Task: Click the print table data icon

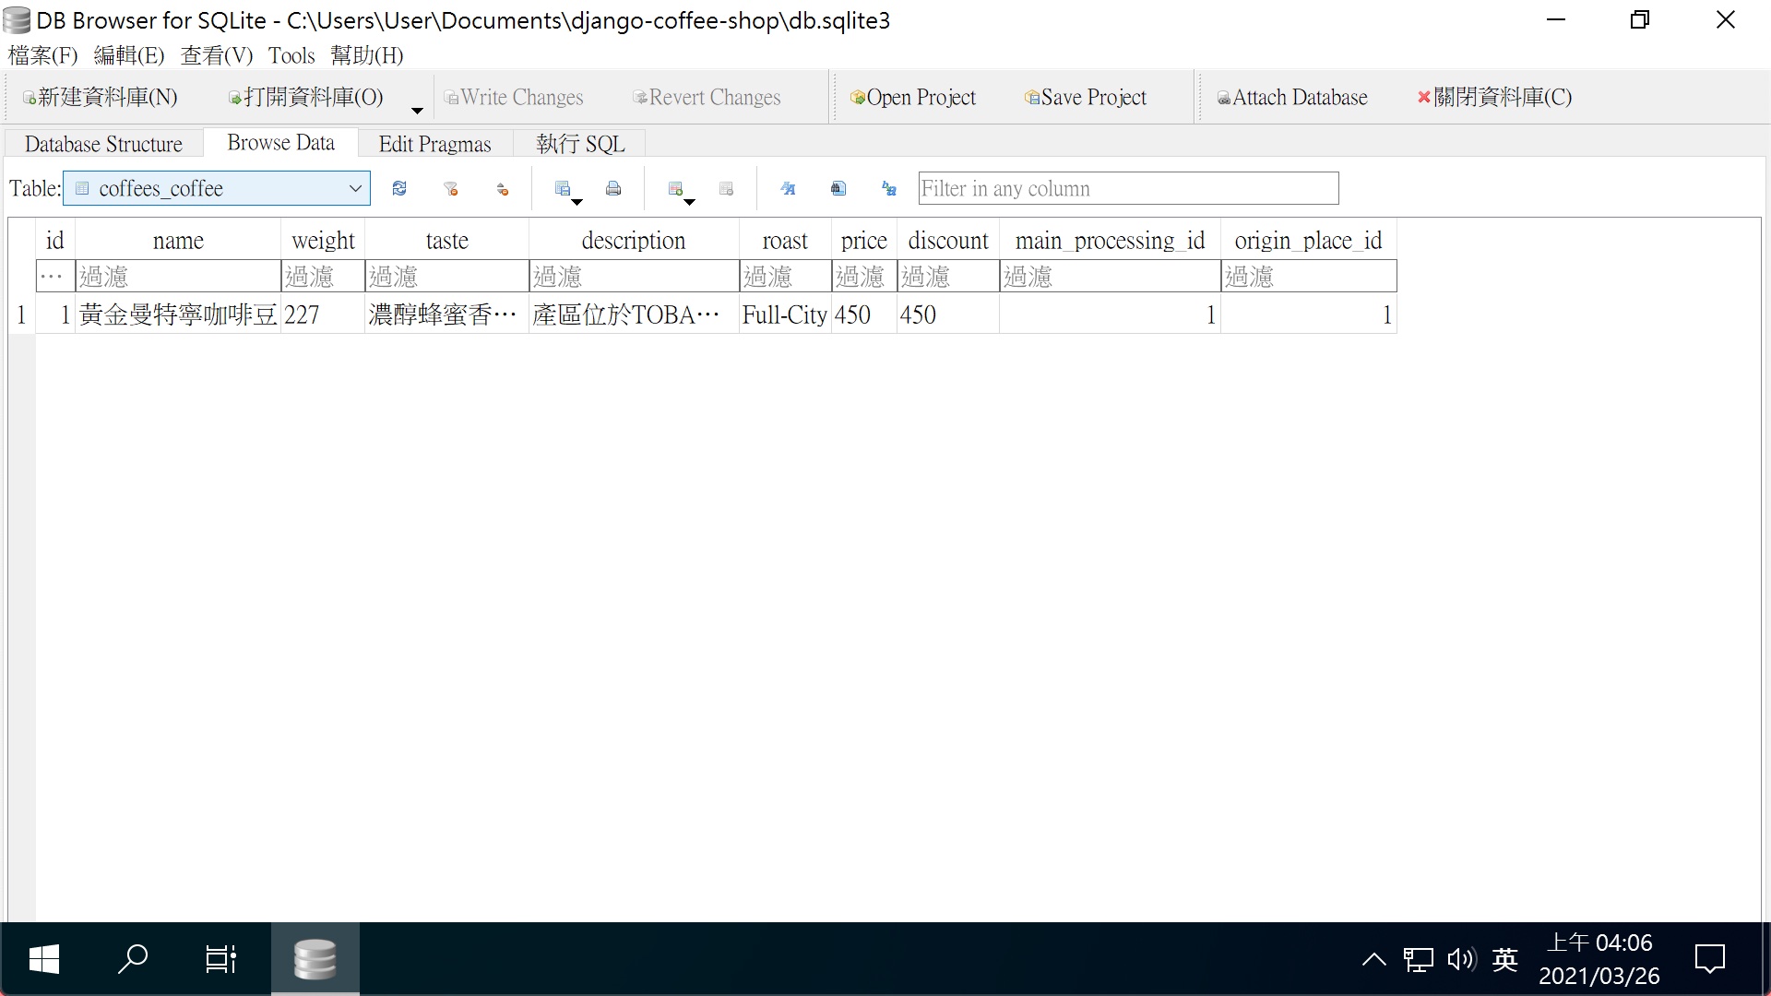Action: [614, 188]
